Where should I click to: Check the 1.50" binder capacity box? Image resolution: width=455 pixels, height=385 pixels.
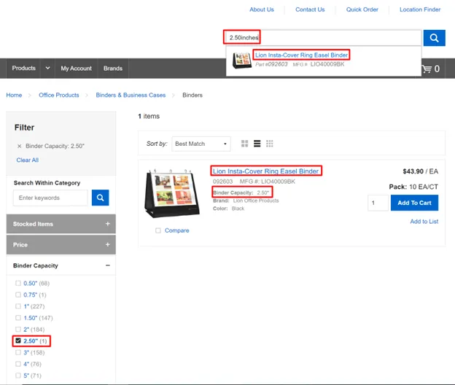point(18,318)
